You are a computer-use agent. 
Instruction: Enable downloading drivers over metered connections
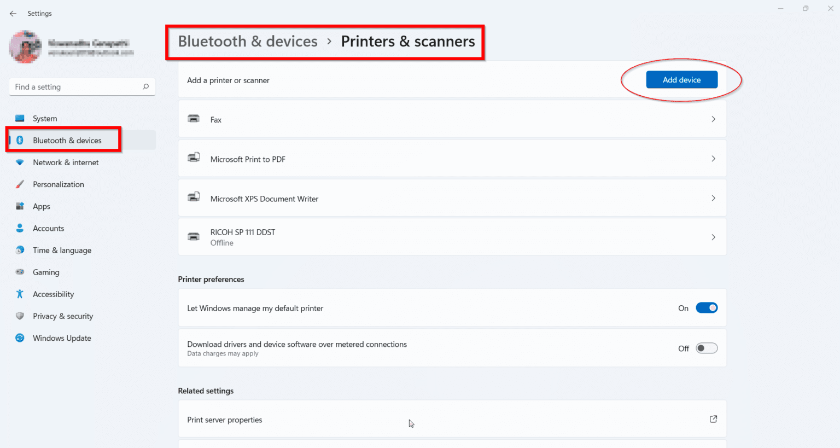707,348
